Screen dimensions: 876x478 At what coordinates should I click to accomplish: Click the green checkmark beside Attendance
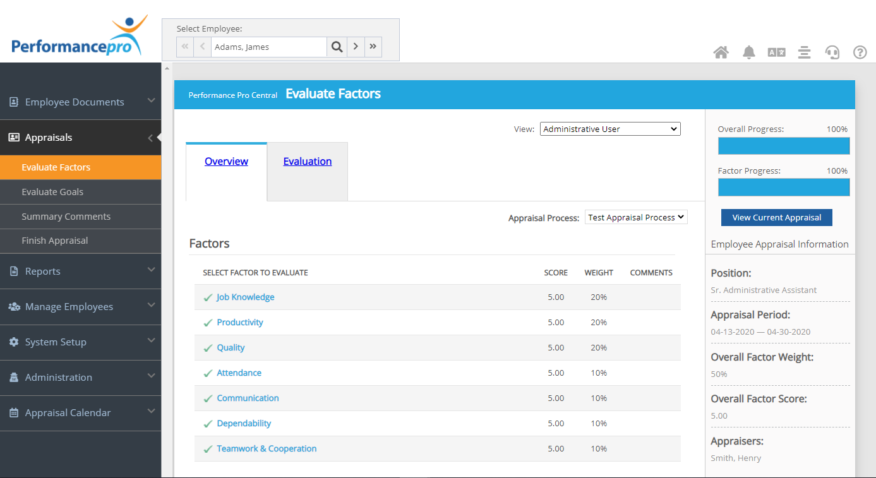tap(208, 373)
